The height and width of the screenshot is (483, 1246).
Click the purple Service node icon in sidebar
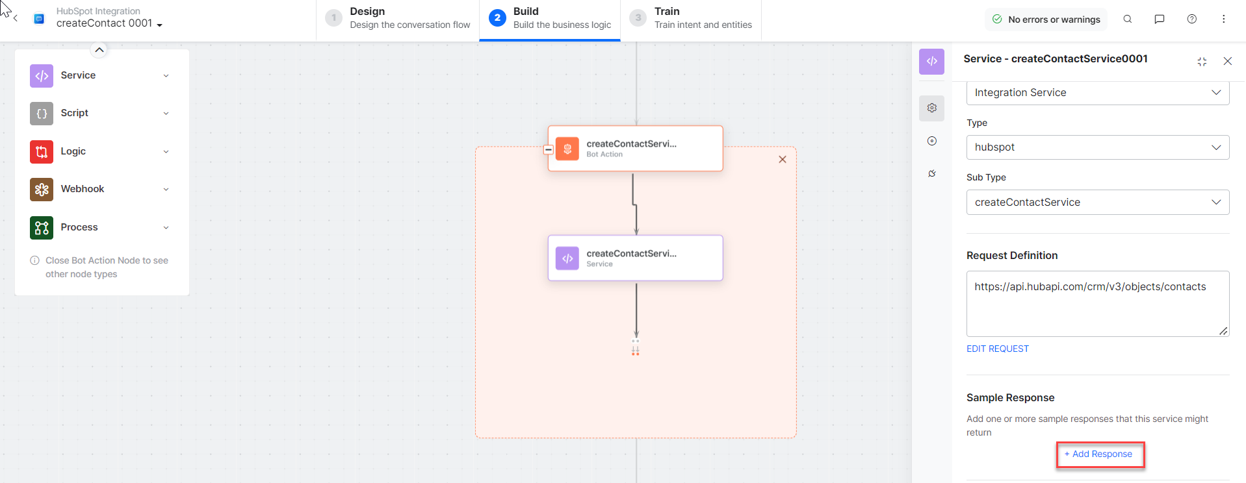click(x=42, y=76)
